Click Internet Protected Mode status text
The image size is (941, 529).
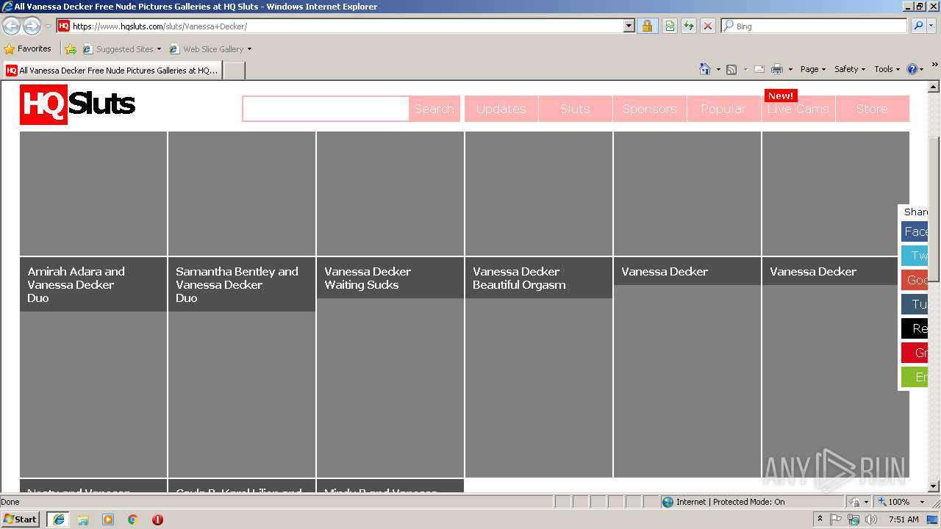tap(730, 502)
